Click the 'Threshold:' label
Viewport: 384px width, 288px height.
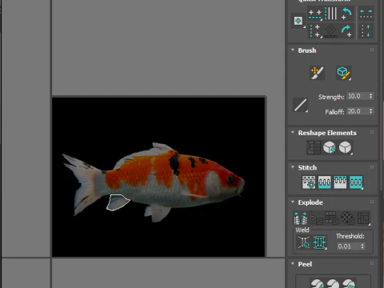tap(350, 236)
